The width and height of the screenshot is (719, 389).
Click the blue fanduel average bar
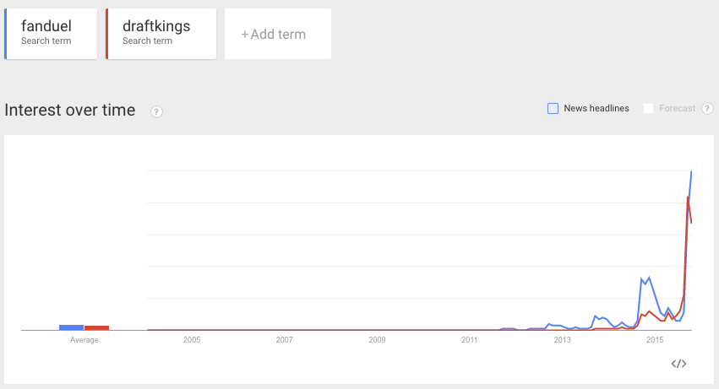[x=71, y=327]
